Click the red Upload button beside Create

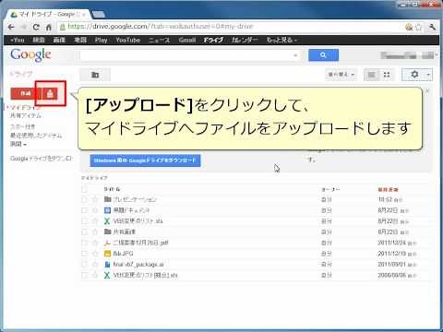point(50,94)
